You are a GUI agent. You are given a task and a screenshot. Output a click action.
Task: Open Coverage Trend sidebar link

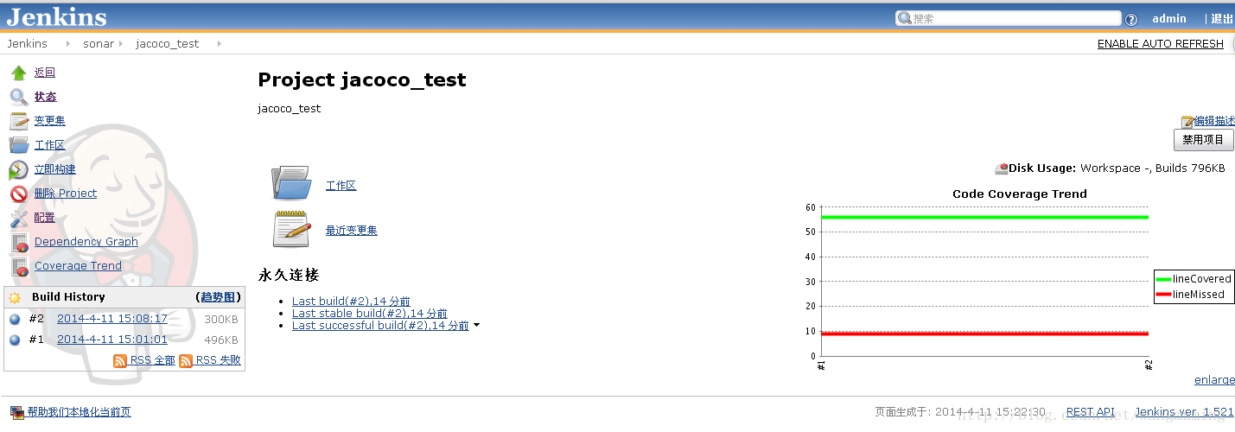(78, 266)
